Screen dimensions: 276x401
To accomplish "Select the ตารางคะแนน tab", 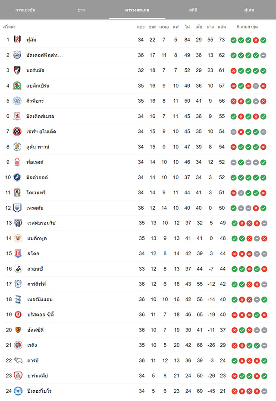I will coord(137,10).
